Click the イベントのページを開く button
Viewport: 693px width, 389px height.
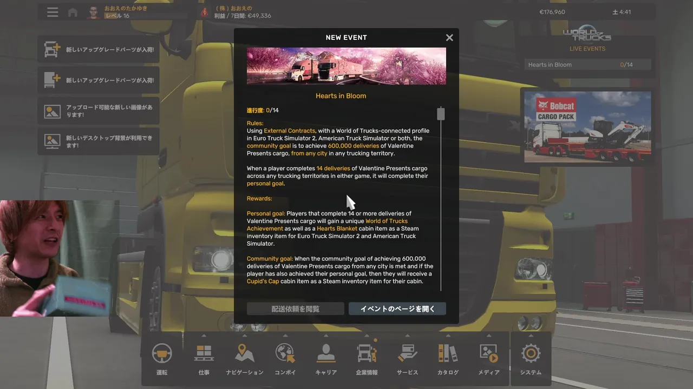pyautogui.click(x=397, y=308)
